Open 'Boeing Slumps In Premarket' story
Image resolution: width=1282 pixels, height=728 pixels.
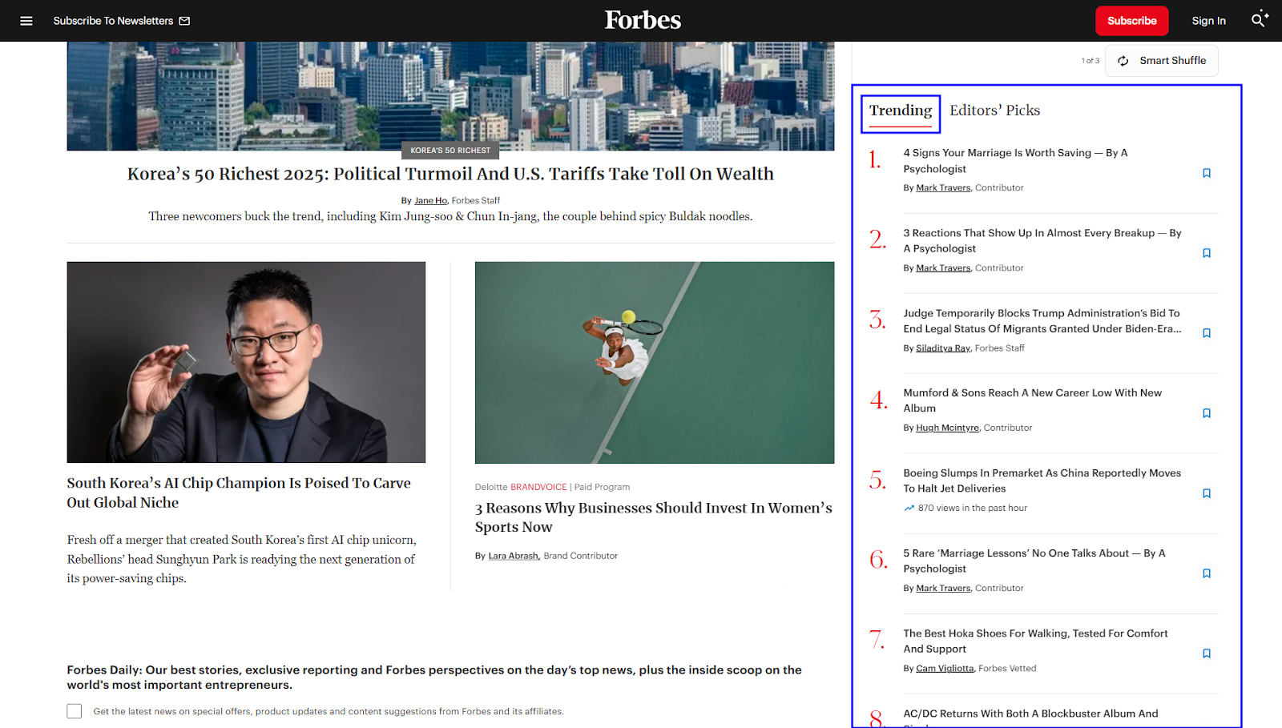[1042, 481]
